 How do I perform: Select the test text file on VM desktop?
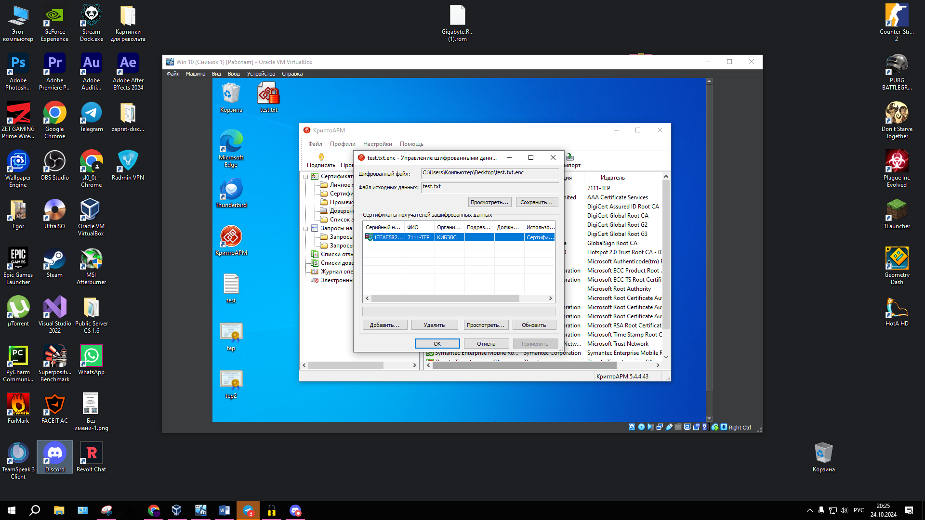pos(231,288)
